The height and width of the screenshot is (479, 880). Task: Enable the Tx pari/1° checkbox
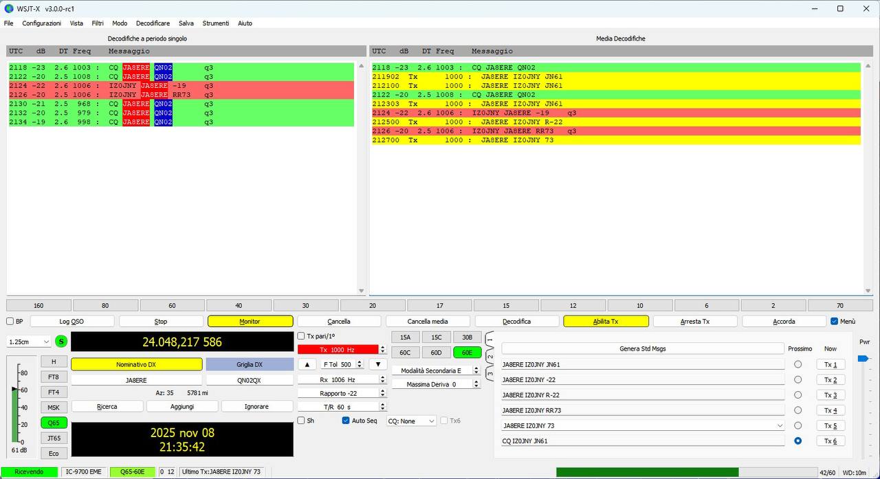300,336
